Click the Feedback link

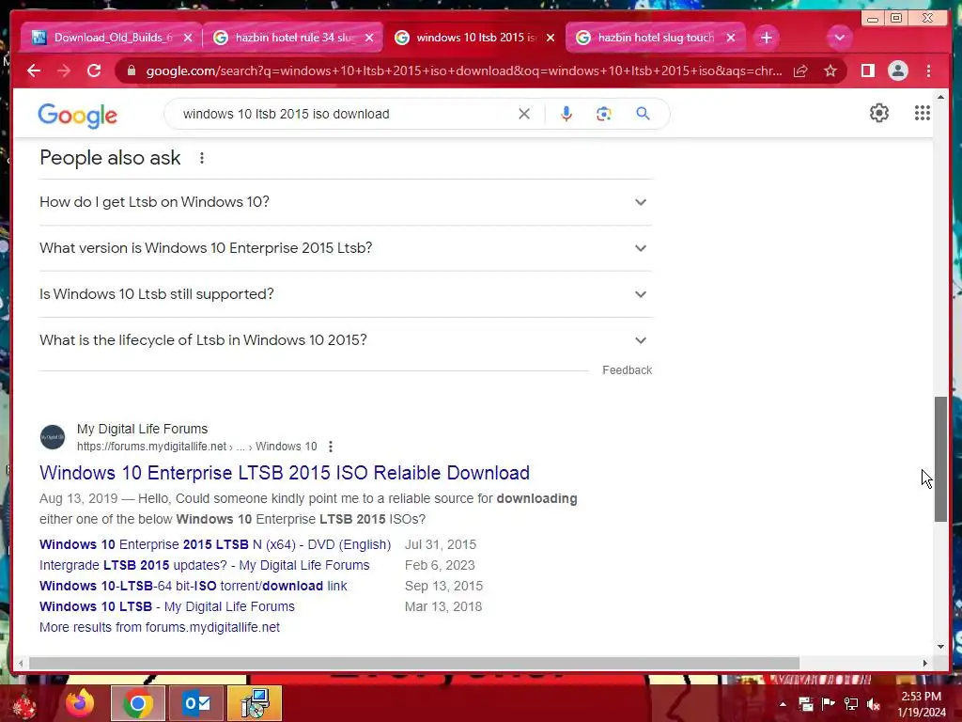627,370
